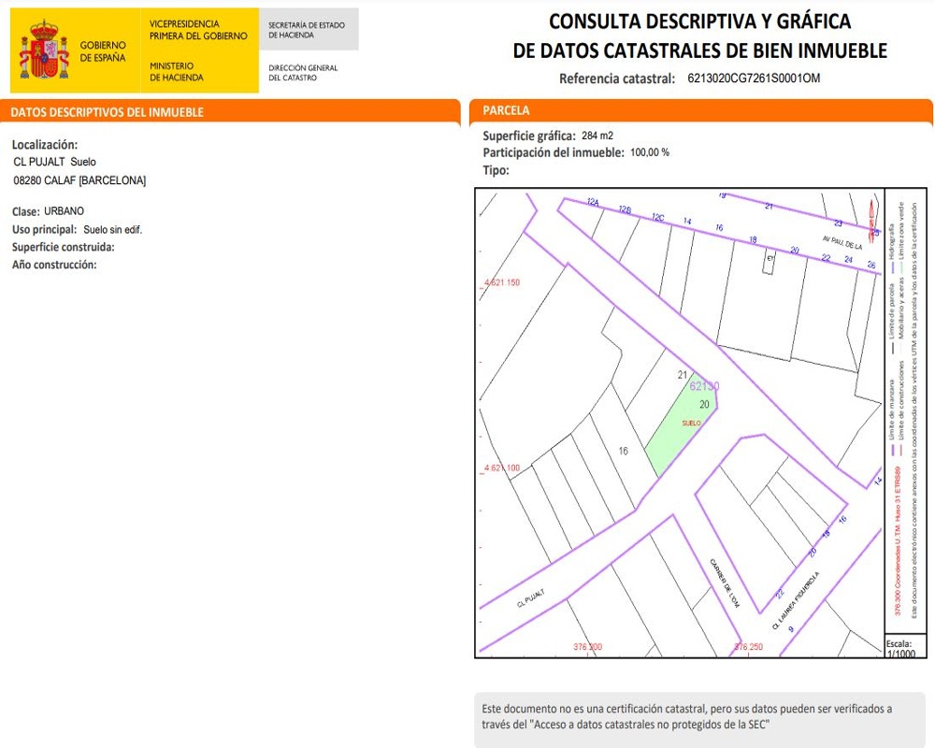935x748 pixels.
Task: Click CL LAUREA FIGUEROLA street label
Action: pyautogui.click(x=796, y=600)
